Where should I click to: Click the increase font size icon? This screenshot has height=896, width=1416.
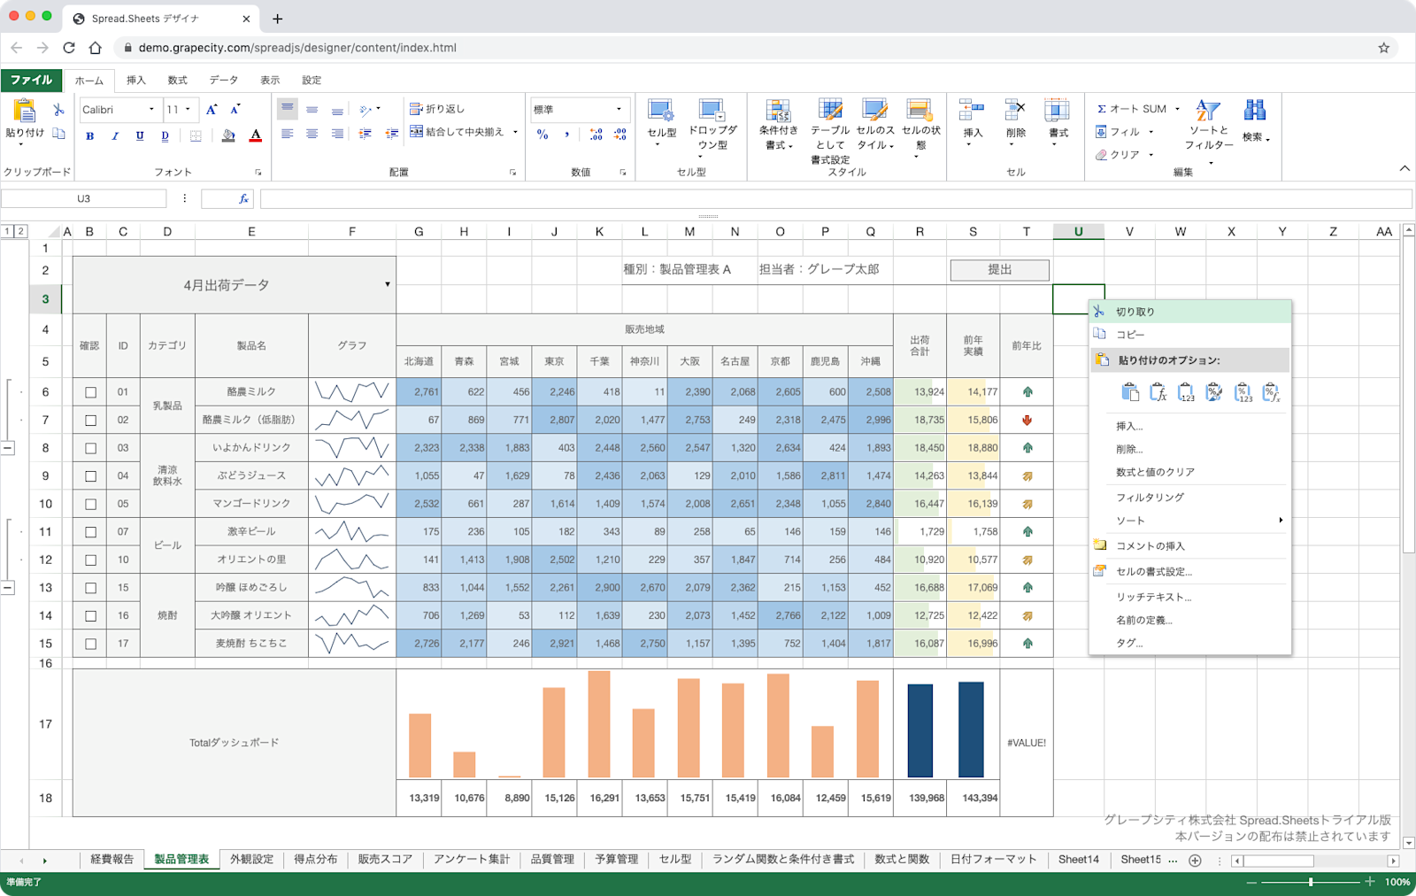(x=212, y=110)
